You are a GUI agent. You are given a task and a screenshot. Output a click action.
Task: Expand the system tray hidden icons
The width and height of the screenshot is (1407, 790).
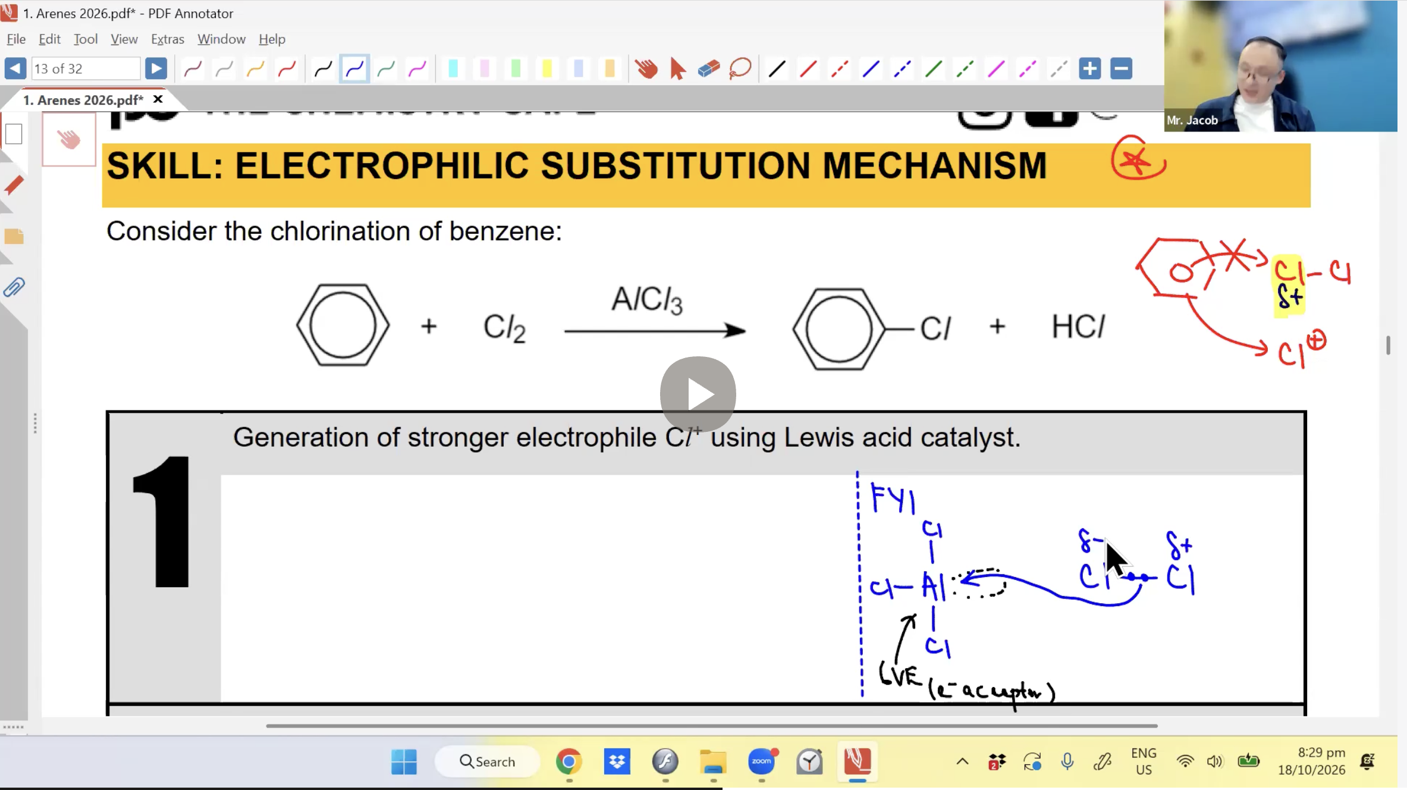pyautogui.click(x=962, y=761)
